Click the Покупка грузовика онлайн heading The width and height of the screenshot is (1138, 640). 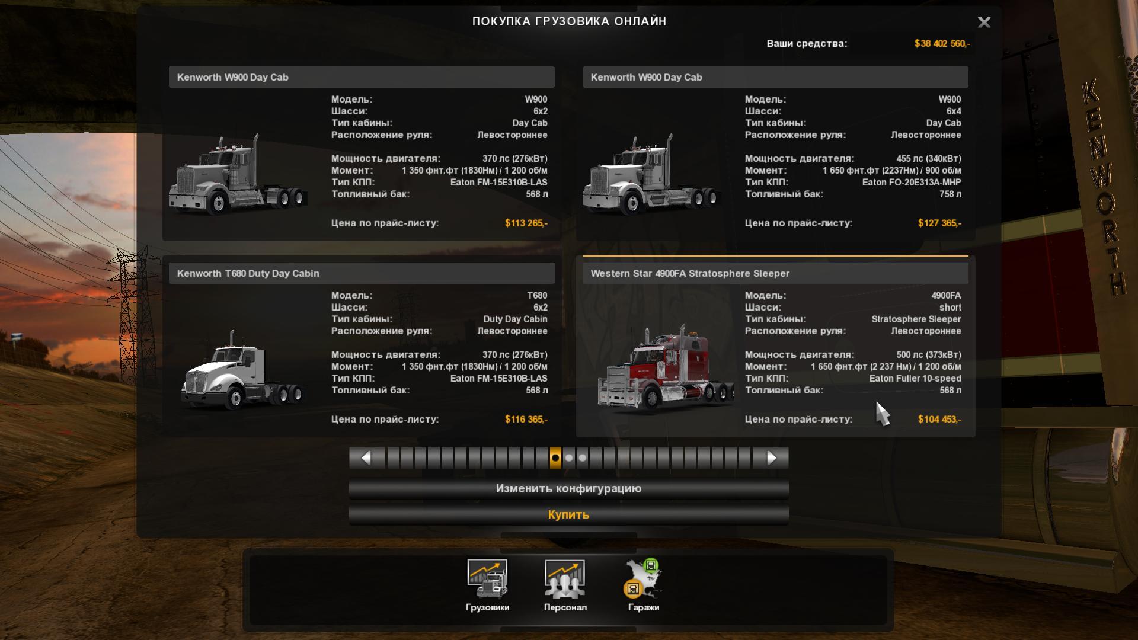tap(569, 21)
